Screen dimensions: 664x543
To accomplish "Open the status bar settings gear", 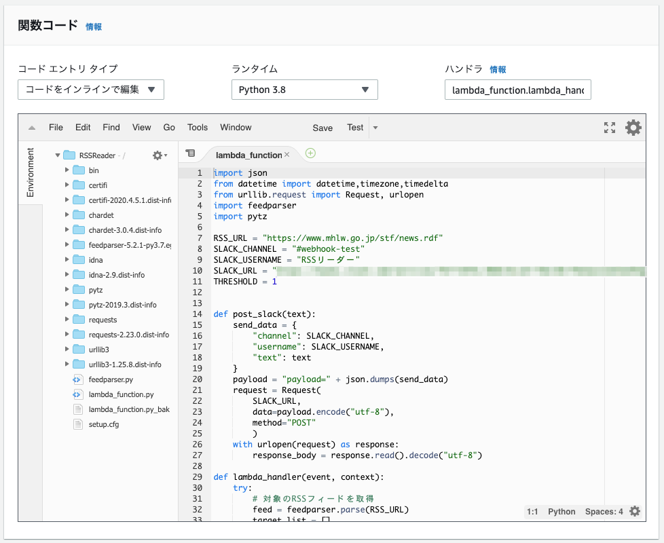I will click(x=634, y=511).
